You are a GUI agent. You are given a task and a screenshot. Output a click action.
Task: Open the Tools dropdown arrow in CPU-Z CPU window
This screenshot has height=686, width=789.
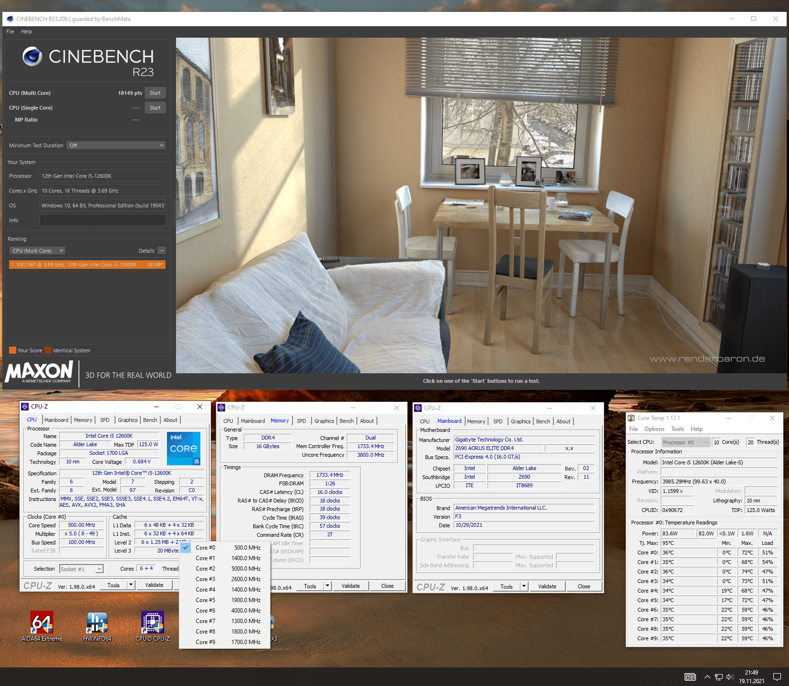pos(131,585)
